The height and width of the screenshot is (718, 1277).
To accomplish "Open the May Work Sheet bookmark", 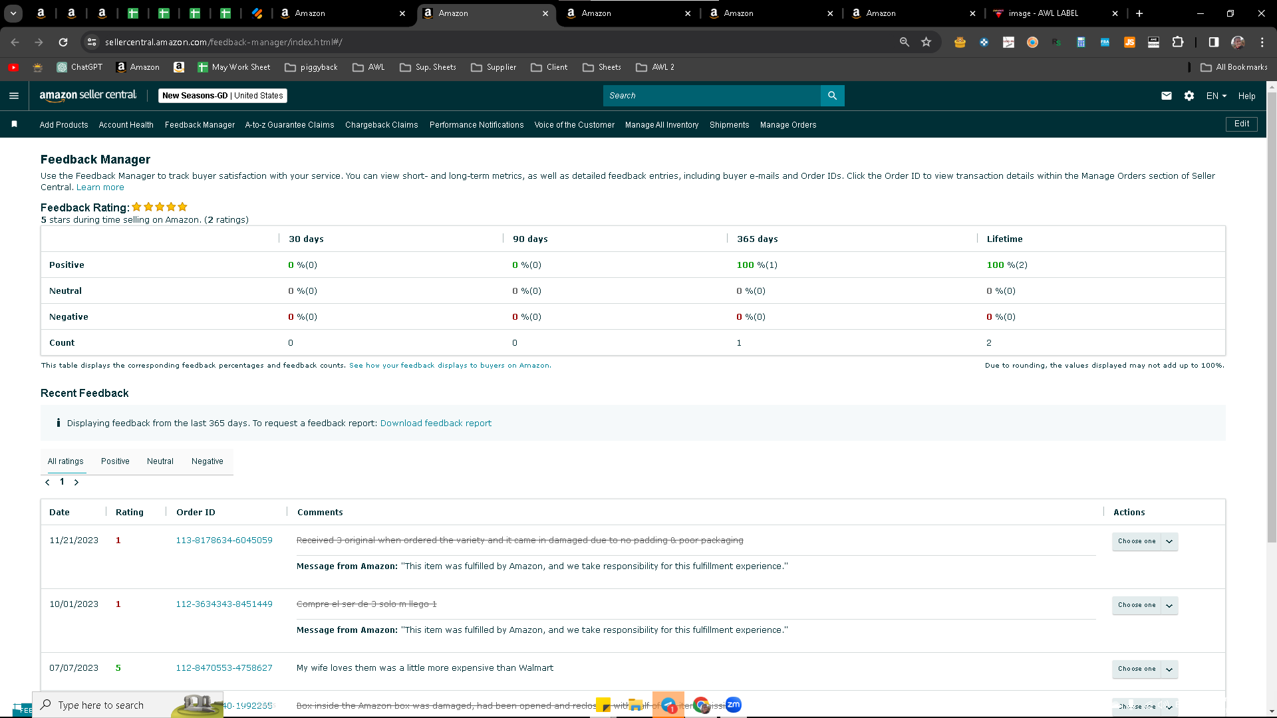I will pos(234,67).
